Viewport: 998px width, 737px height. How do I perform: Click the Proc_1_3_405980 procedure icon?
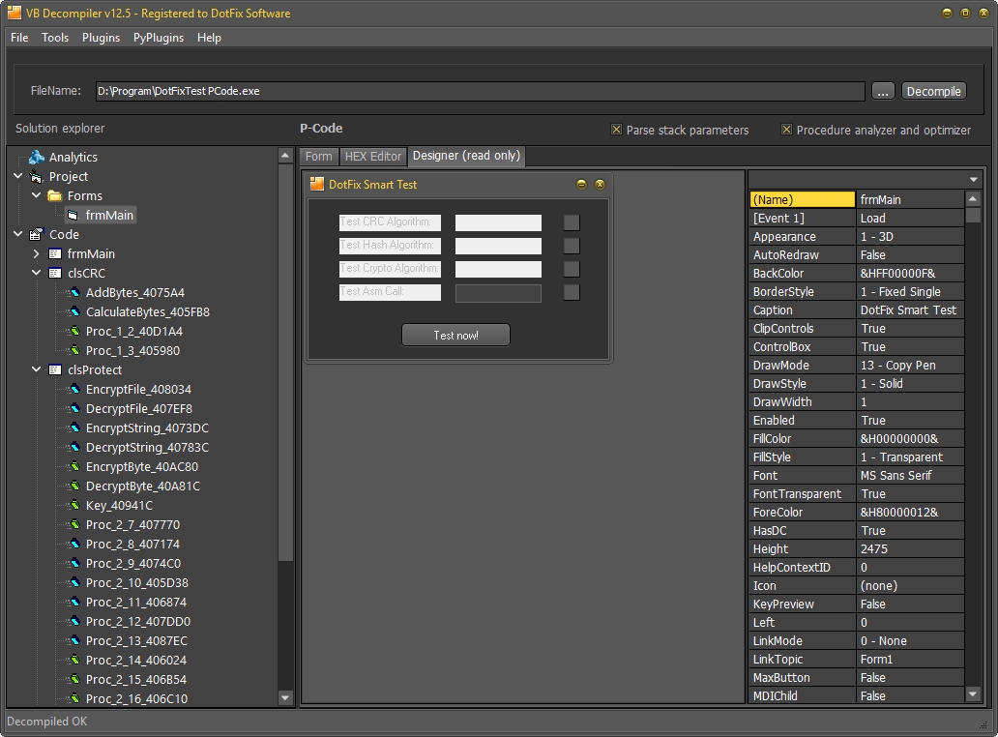pyautogui.click(x=74, y=351)
